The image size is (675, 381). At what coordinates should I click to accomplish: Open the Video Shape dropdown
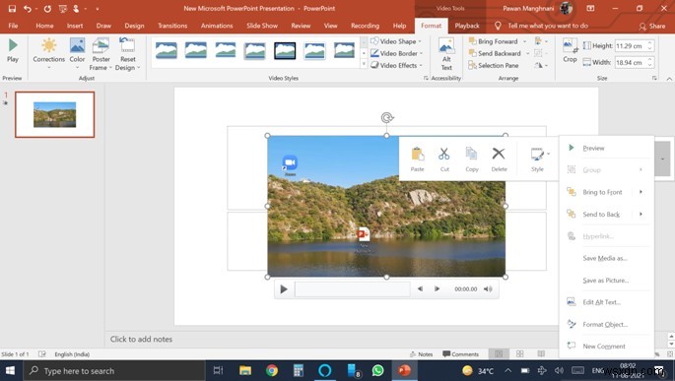coord(396,41)
